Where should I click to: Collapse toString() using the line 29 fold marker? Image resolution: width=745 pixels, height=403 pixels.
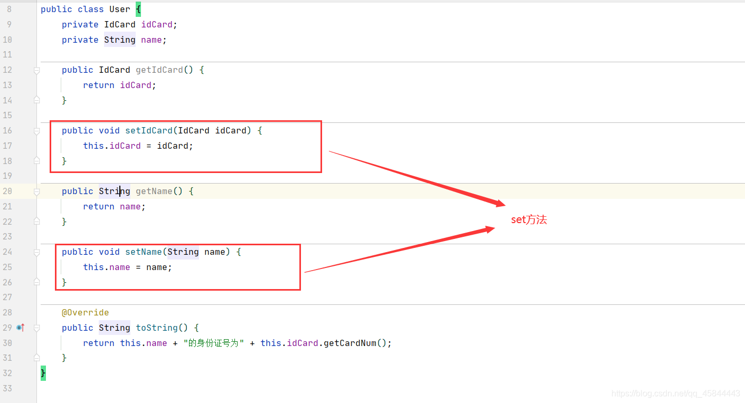[36, 328]
